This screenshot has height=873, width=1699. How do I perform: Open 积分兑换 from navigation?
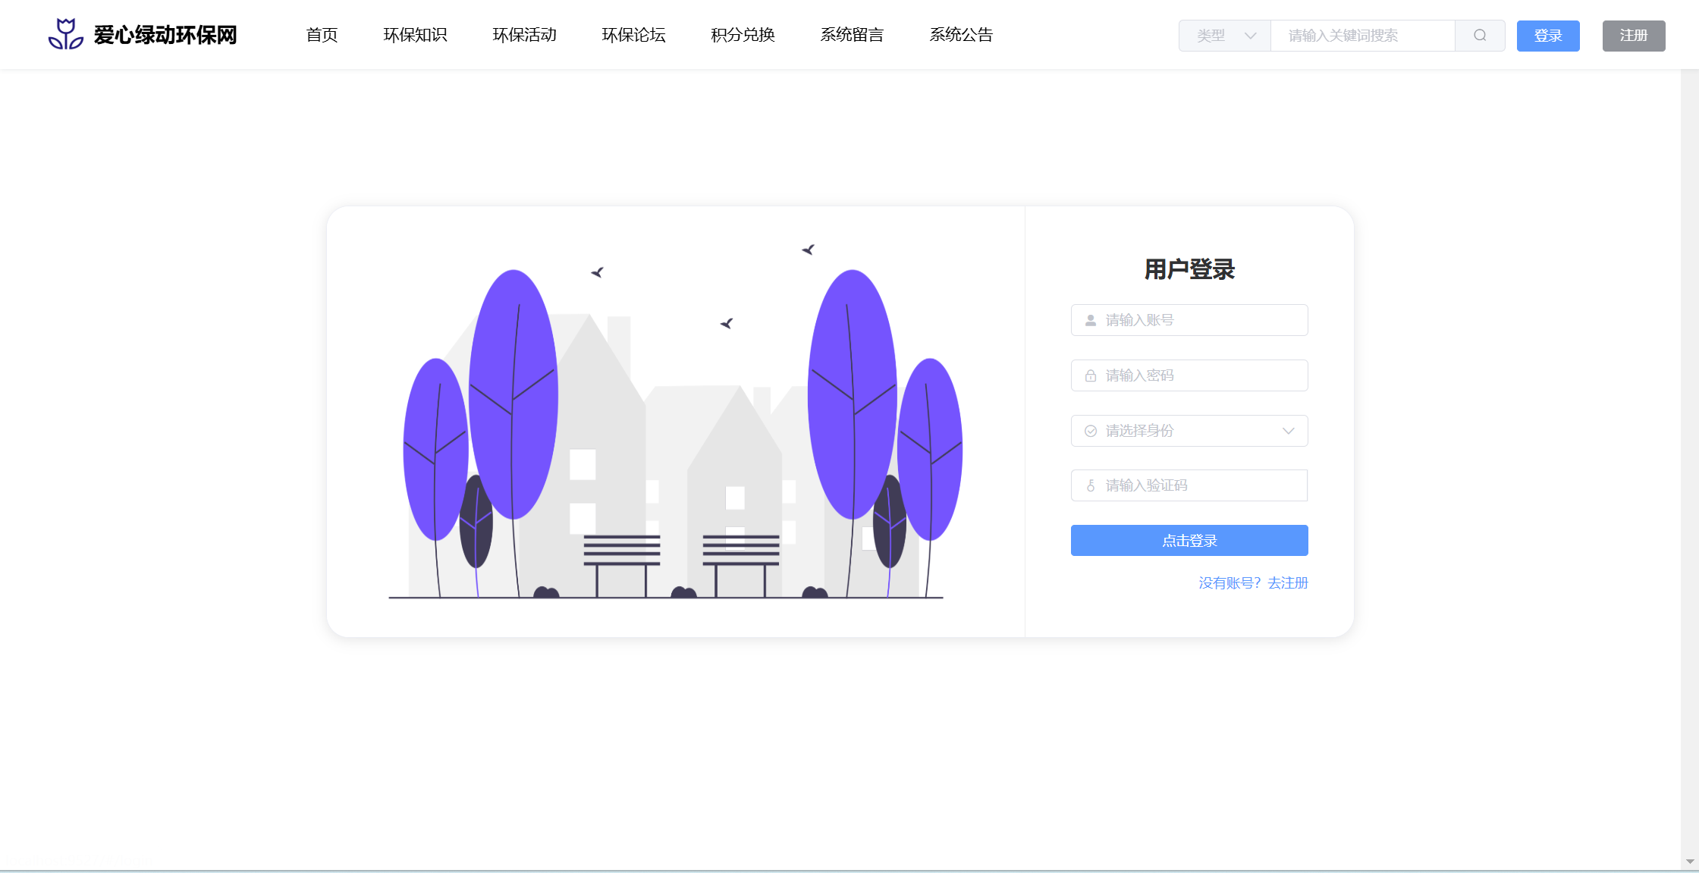point(743,35)
